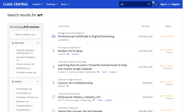183x112 pixels.
Task: Check the Courses in Progress filter
Action: click(x=14, y=58)
